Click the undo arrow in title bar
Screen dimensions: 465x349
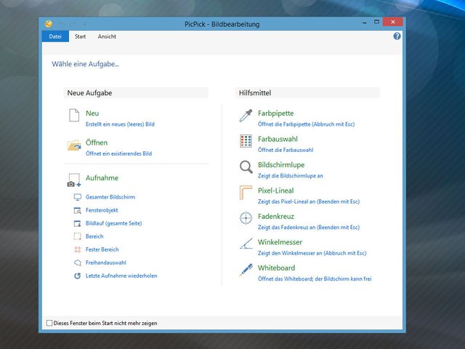point(62,24)
